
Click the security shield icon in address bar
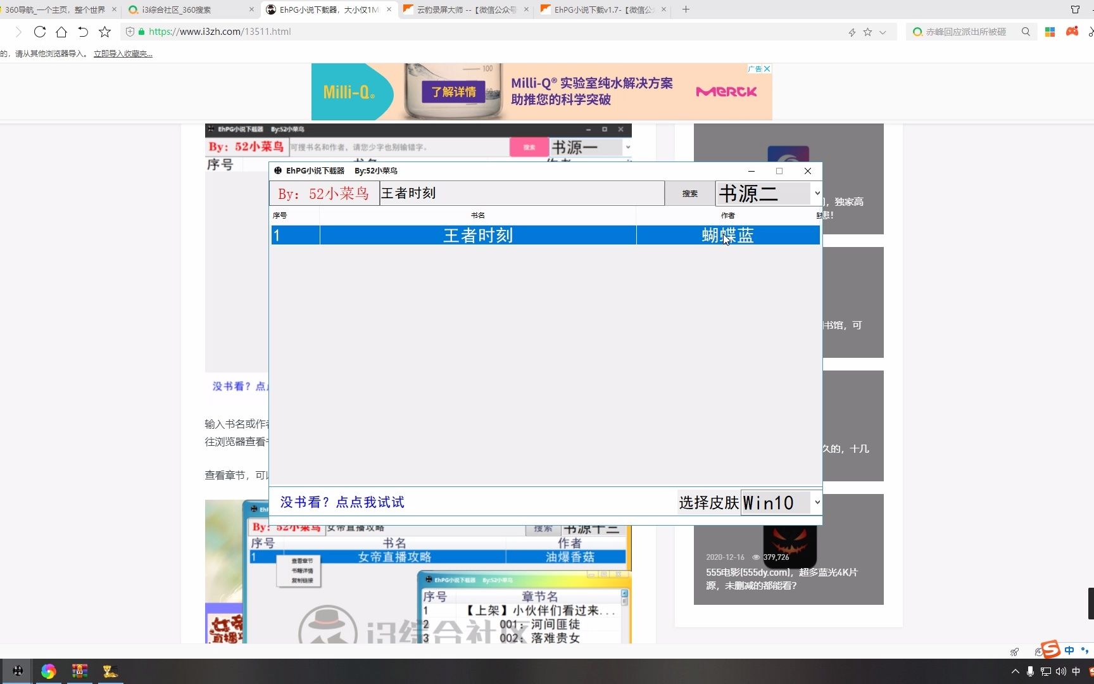(x=130, y=32)
